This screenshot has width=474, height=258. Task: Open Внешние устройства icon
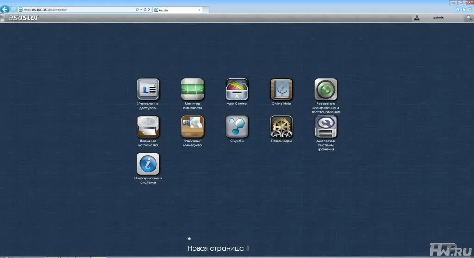148,127
